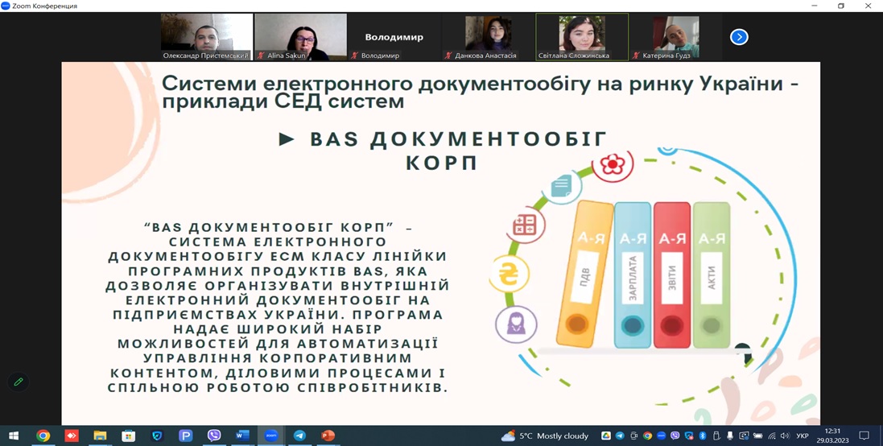Click the Zoom logo in title bar
This screenshot has width=883, height=446.
(x=6, y=6)
